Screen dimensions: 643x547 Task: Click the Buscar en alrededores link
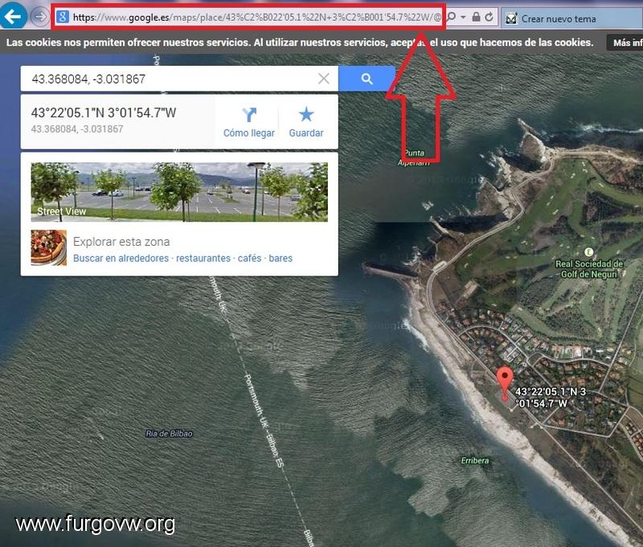pyautogui.click(x=121, y=258)
